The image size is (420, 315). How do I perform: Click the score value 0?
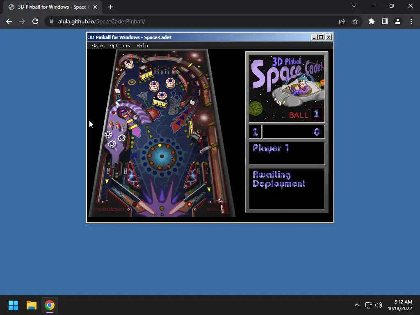pyautogui.click(x=317, y=132)
